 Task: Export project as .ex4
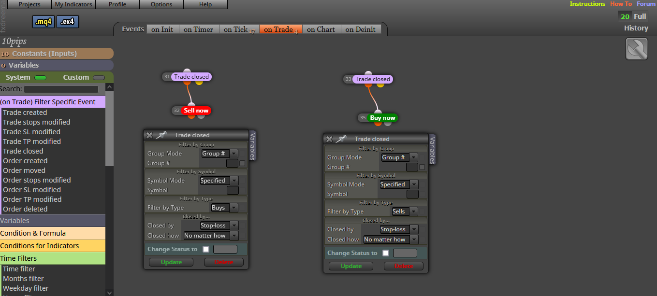(x=68, y=22)
